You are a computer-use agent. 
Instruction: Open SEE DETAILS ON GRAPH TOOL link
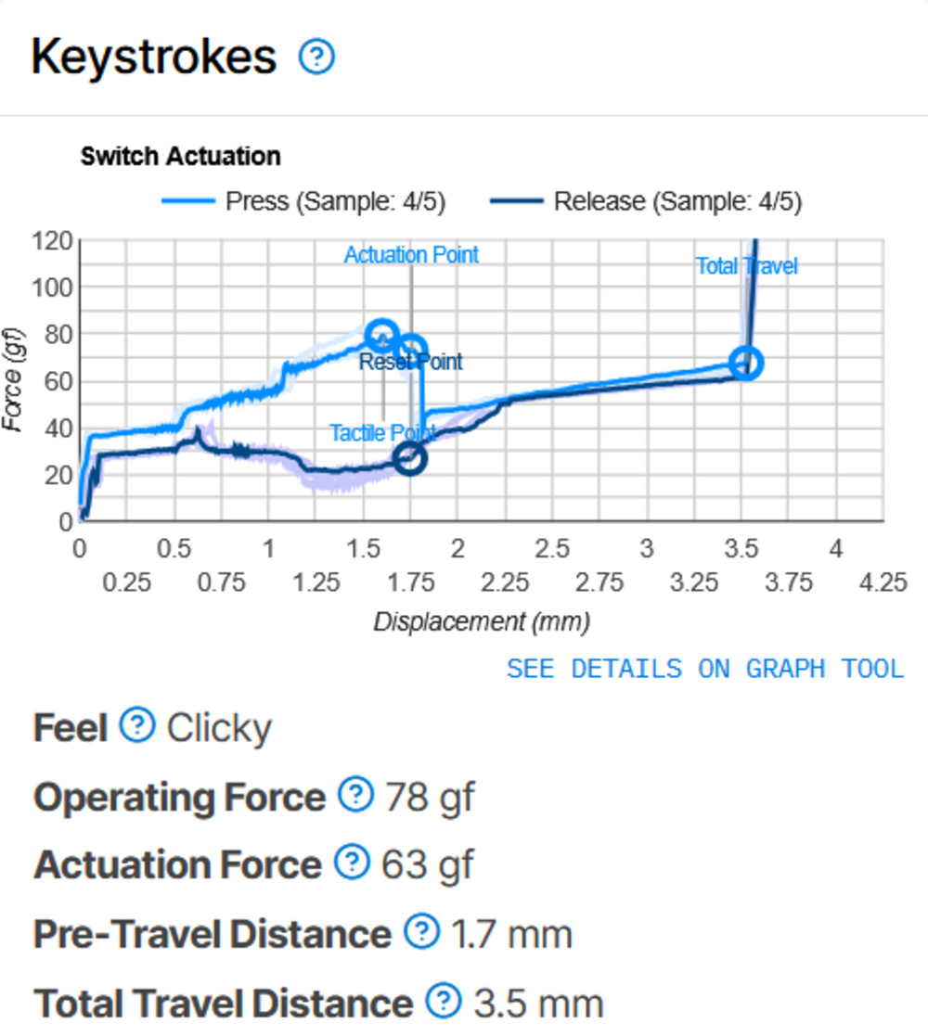(704, 669)
